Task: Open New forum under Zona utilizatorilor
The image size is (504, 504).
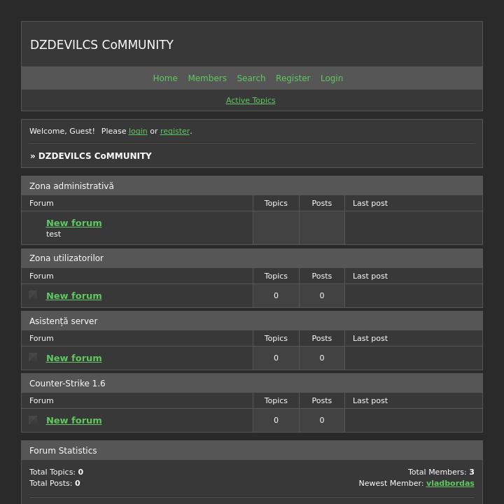Action: 74,295
